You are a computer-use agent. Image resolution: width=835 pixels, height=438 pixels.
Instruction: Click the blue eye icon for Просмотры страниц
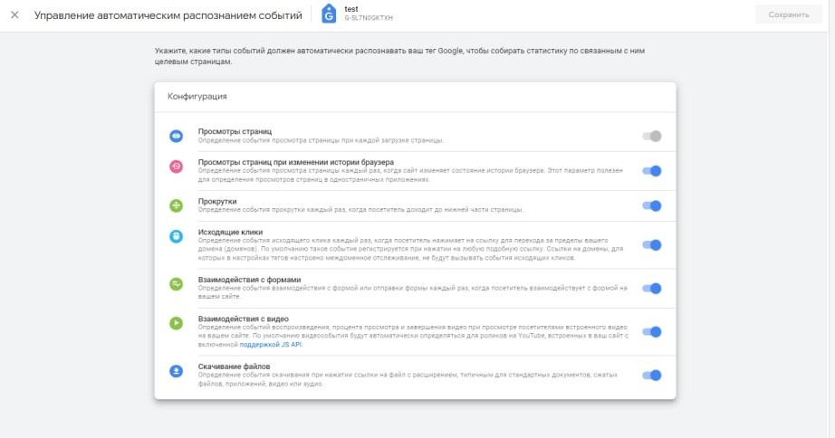[x=177, y=136]
